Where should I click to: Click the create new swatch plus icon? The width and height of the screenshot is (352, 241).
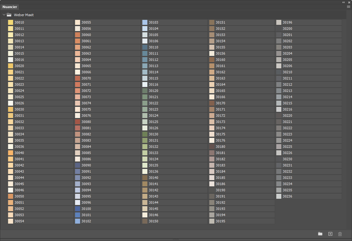pos(330,234)
